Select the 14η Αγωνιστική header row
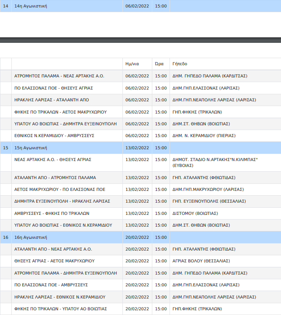This screenshot has width=281, height=315. 140,6
